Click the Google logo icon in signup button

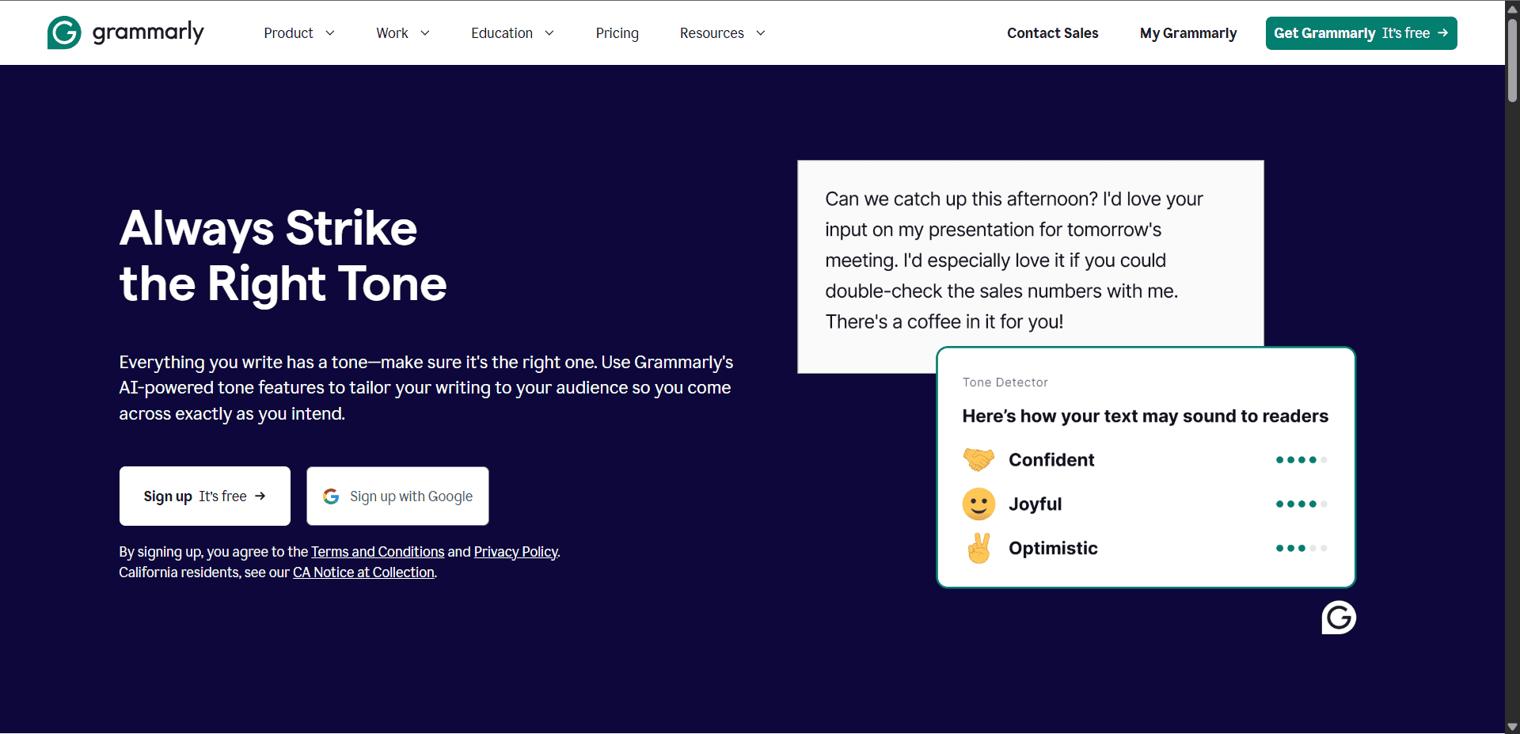(x=331, y=496)
